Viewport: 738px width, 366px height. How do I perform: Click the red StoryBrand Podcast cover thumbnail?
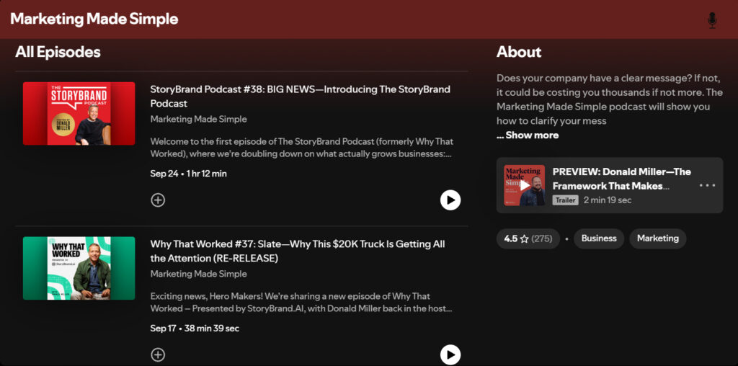pos(79,114)
